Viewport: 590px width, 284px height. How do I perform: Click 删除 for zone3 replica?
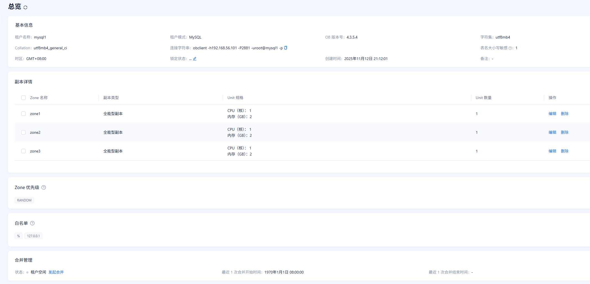point(564,151)
